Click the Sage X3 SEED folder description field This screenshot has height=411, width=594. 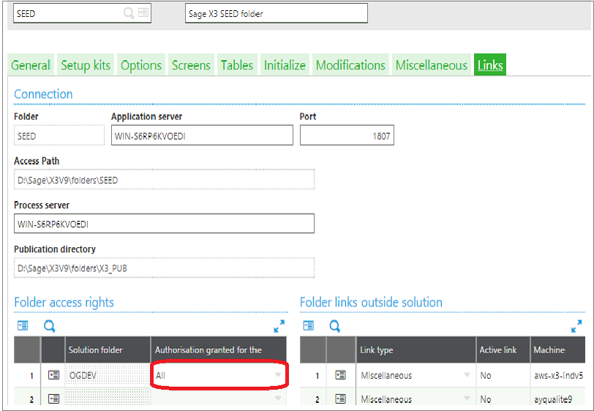pyautogui.click(x=277, y=13)
